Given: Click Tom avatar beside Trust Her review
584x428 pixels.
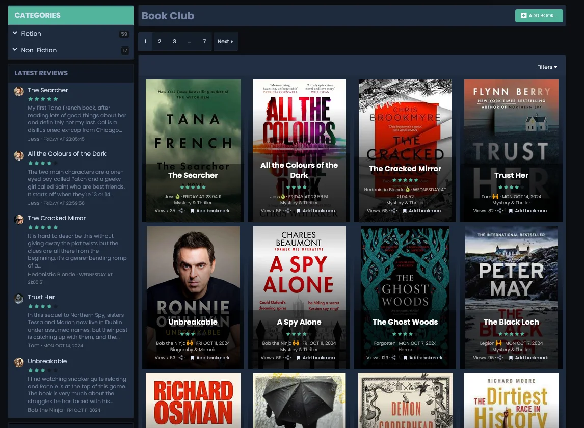Looking at the screenshot, I should point(19,299).
